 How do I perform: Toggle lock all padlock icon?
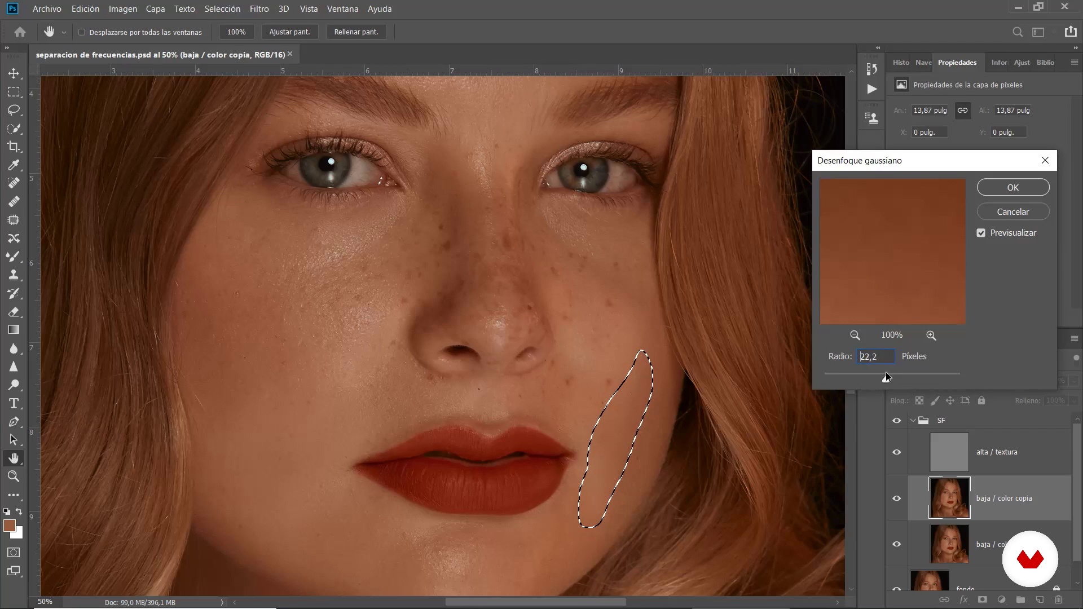click(x=981, y=400)
